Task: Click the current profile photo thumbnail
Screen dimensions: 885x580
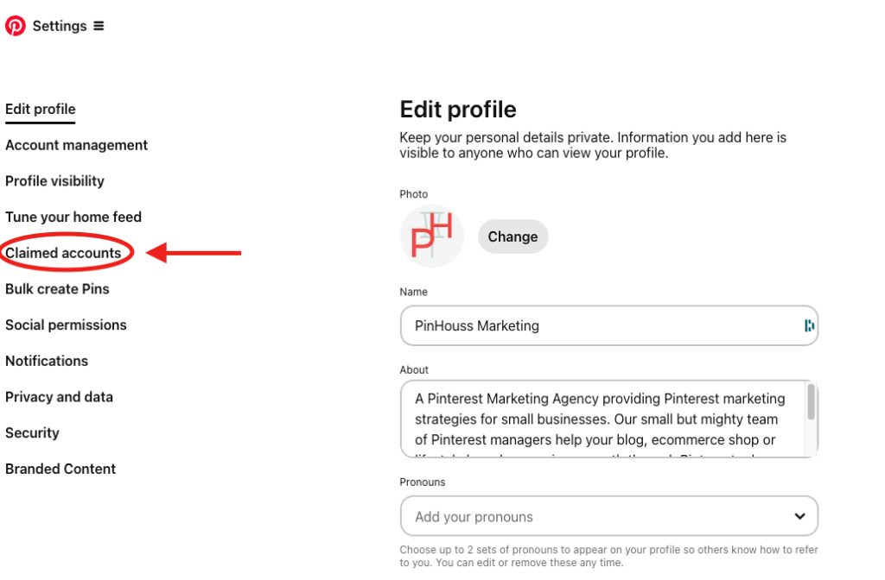Action: 431,236
